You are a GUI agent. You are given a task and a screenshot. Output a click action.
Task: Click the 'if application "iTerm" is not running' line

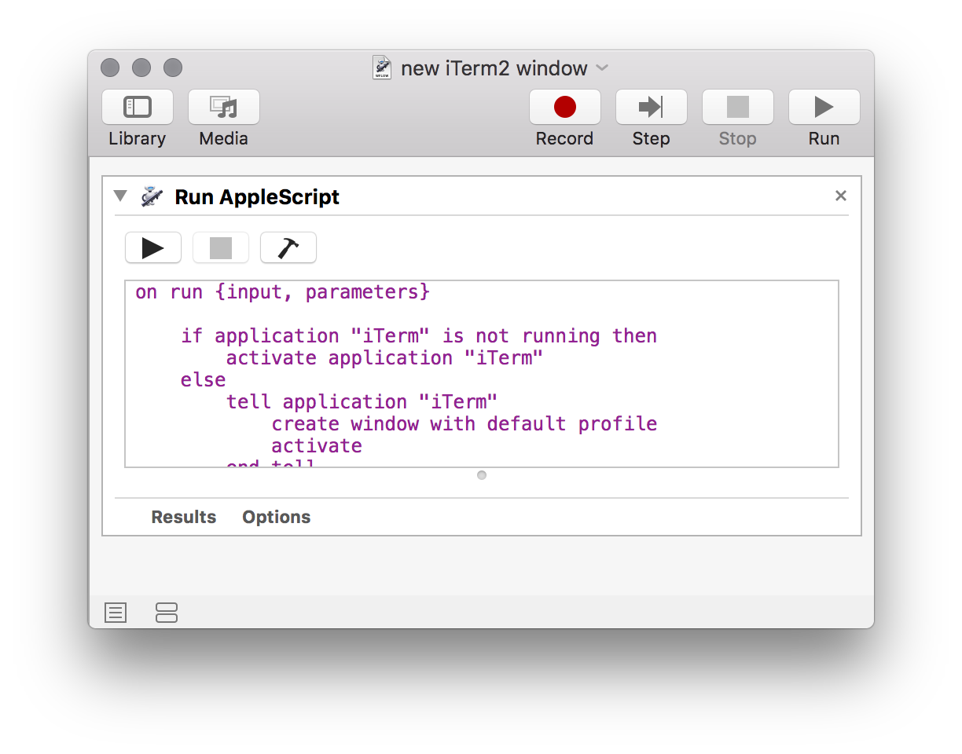click(x=419, y=336)
